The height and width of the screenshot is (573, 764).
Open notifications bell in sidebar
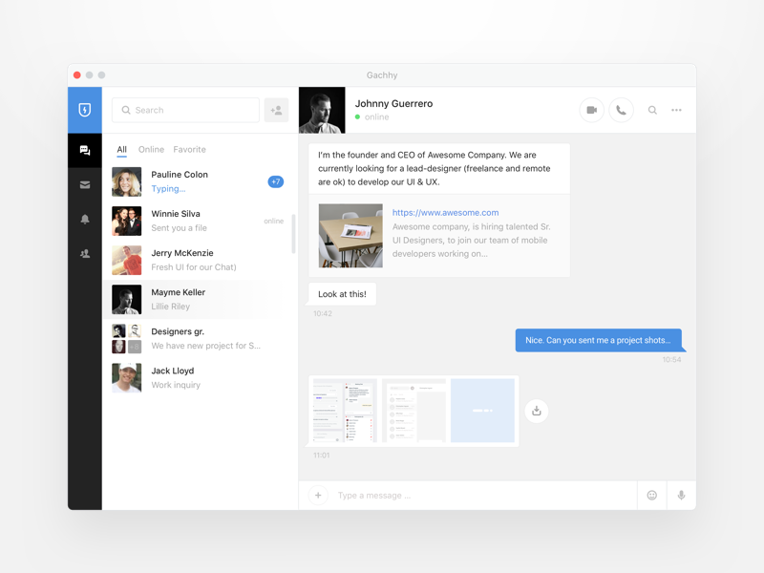pos(85,220)
